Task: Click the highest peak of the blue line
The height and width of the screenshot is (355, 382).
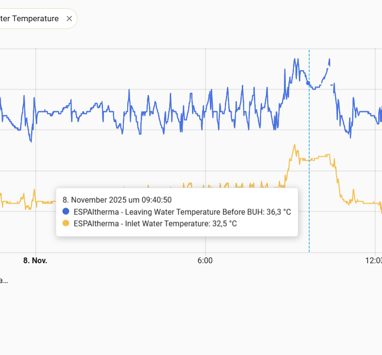Action: pyautogui.click(x=294, y=59)
